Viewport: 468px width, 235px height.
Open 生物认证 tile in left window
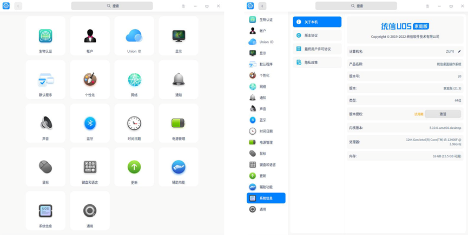(45, 36)
